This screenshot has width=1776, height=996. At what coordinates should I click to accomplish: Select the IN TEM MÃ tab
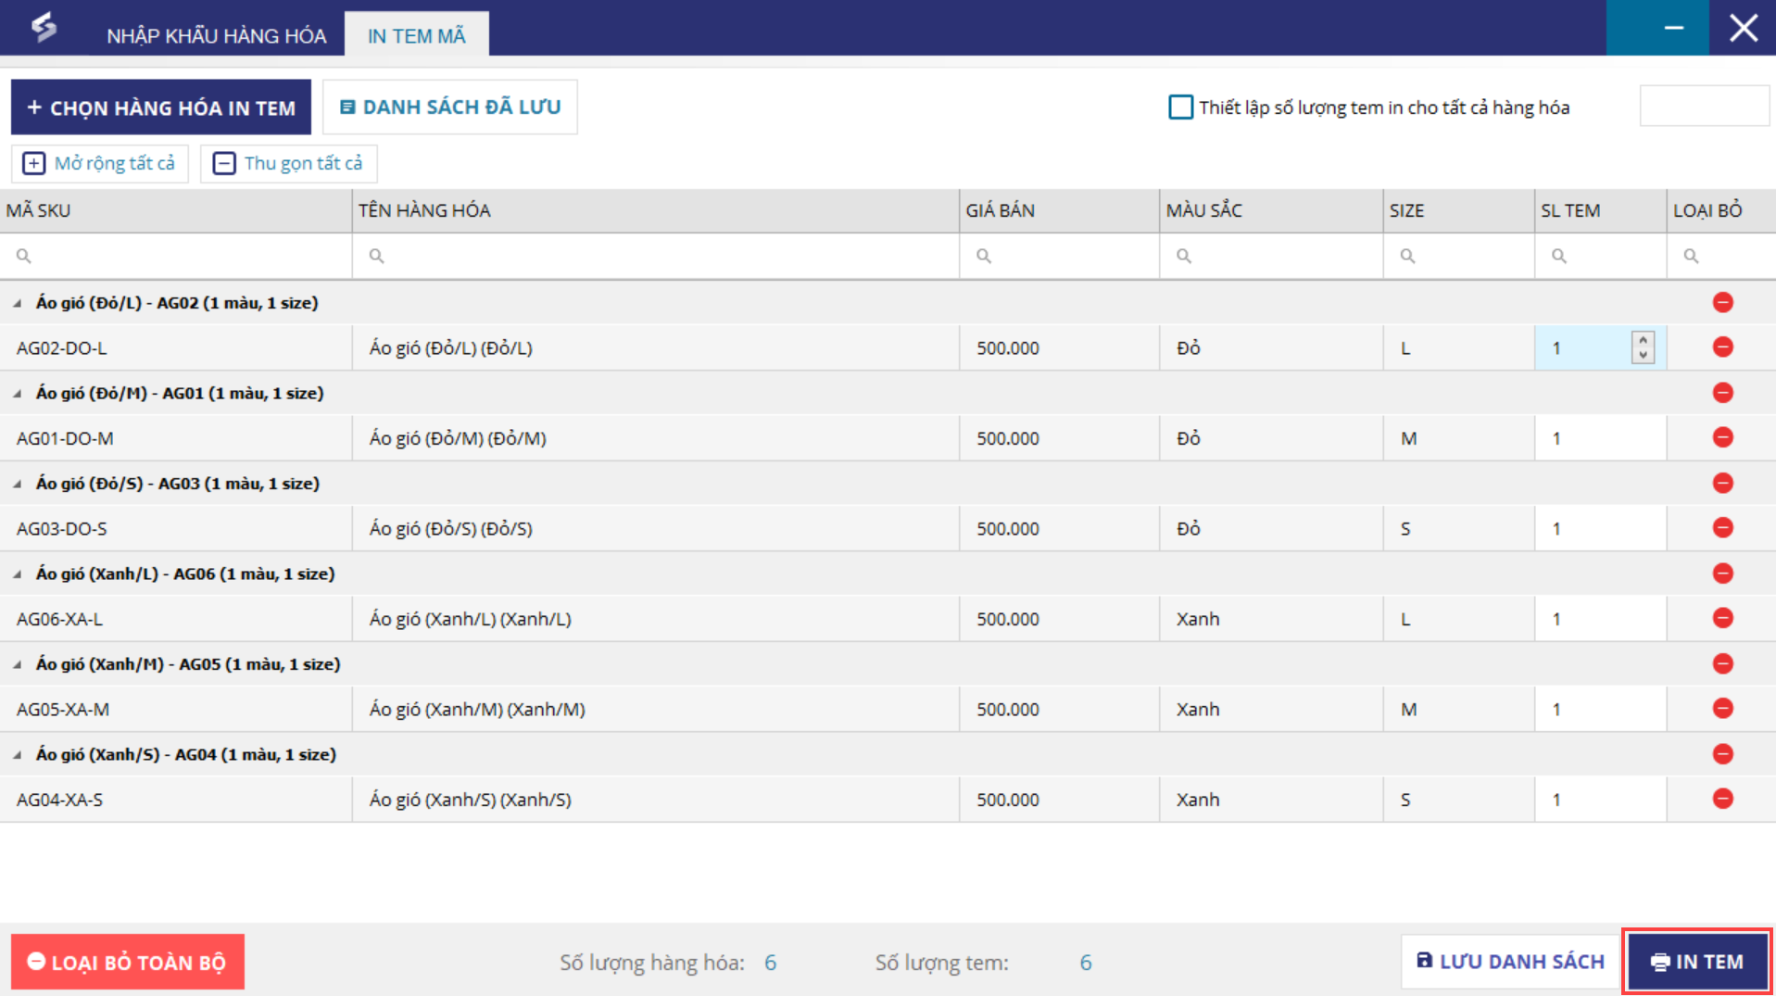point(416,35)
